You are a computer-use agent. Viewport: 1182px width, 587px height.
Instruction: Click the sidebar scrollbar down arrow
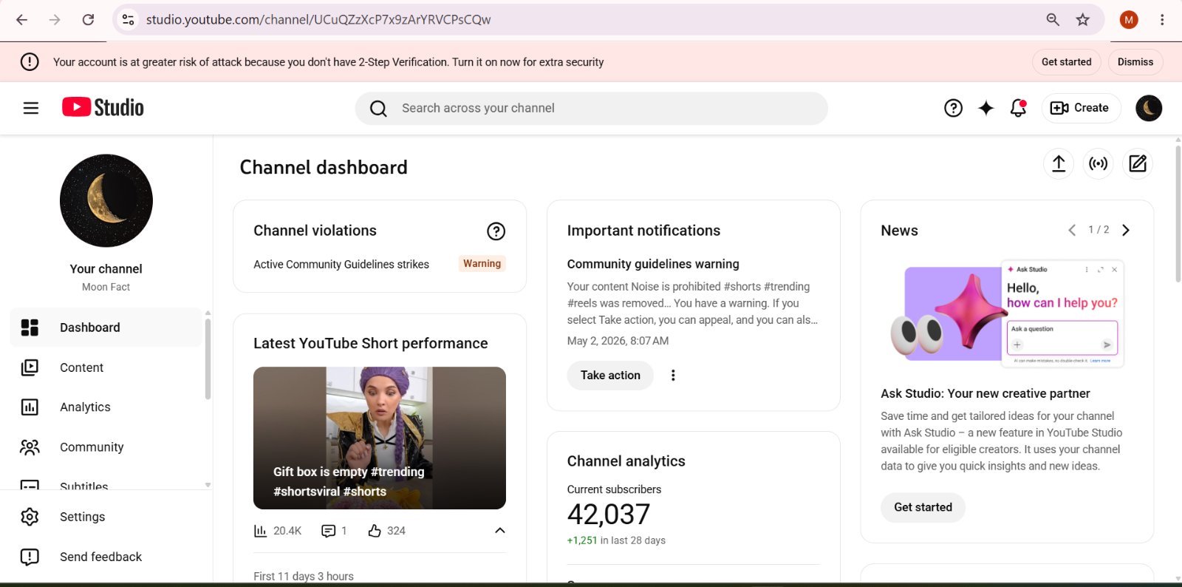pos(208,485)
